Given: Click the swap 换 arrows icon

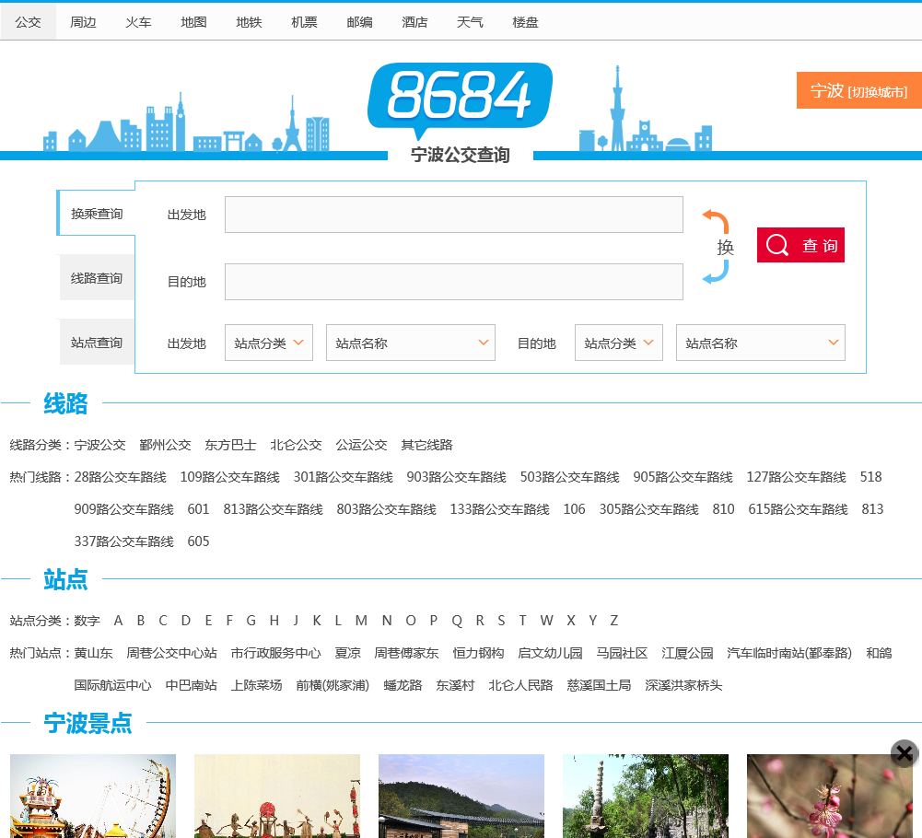Looking at the screenshot, I should (x=718, y=247).
